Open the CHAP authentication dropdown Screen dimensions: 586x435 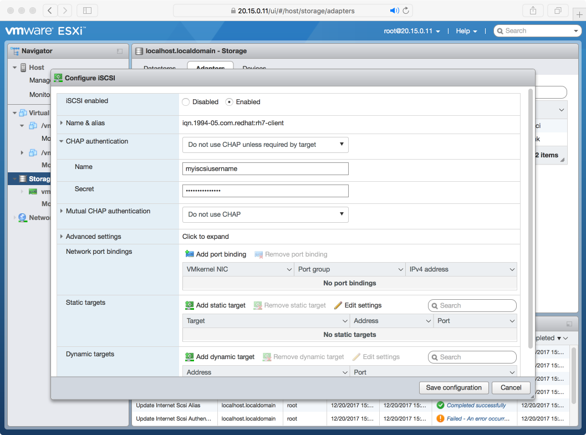265,145
